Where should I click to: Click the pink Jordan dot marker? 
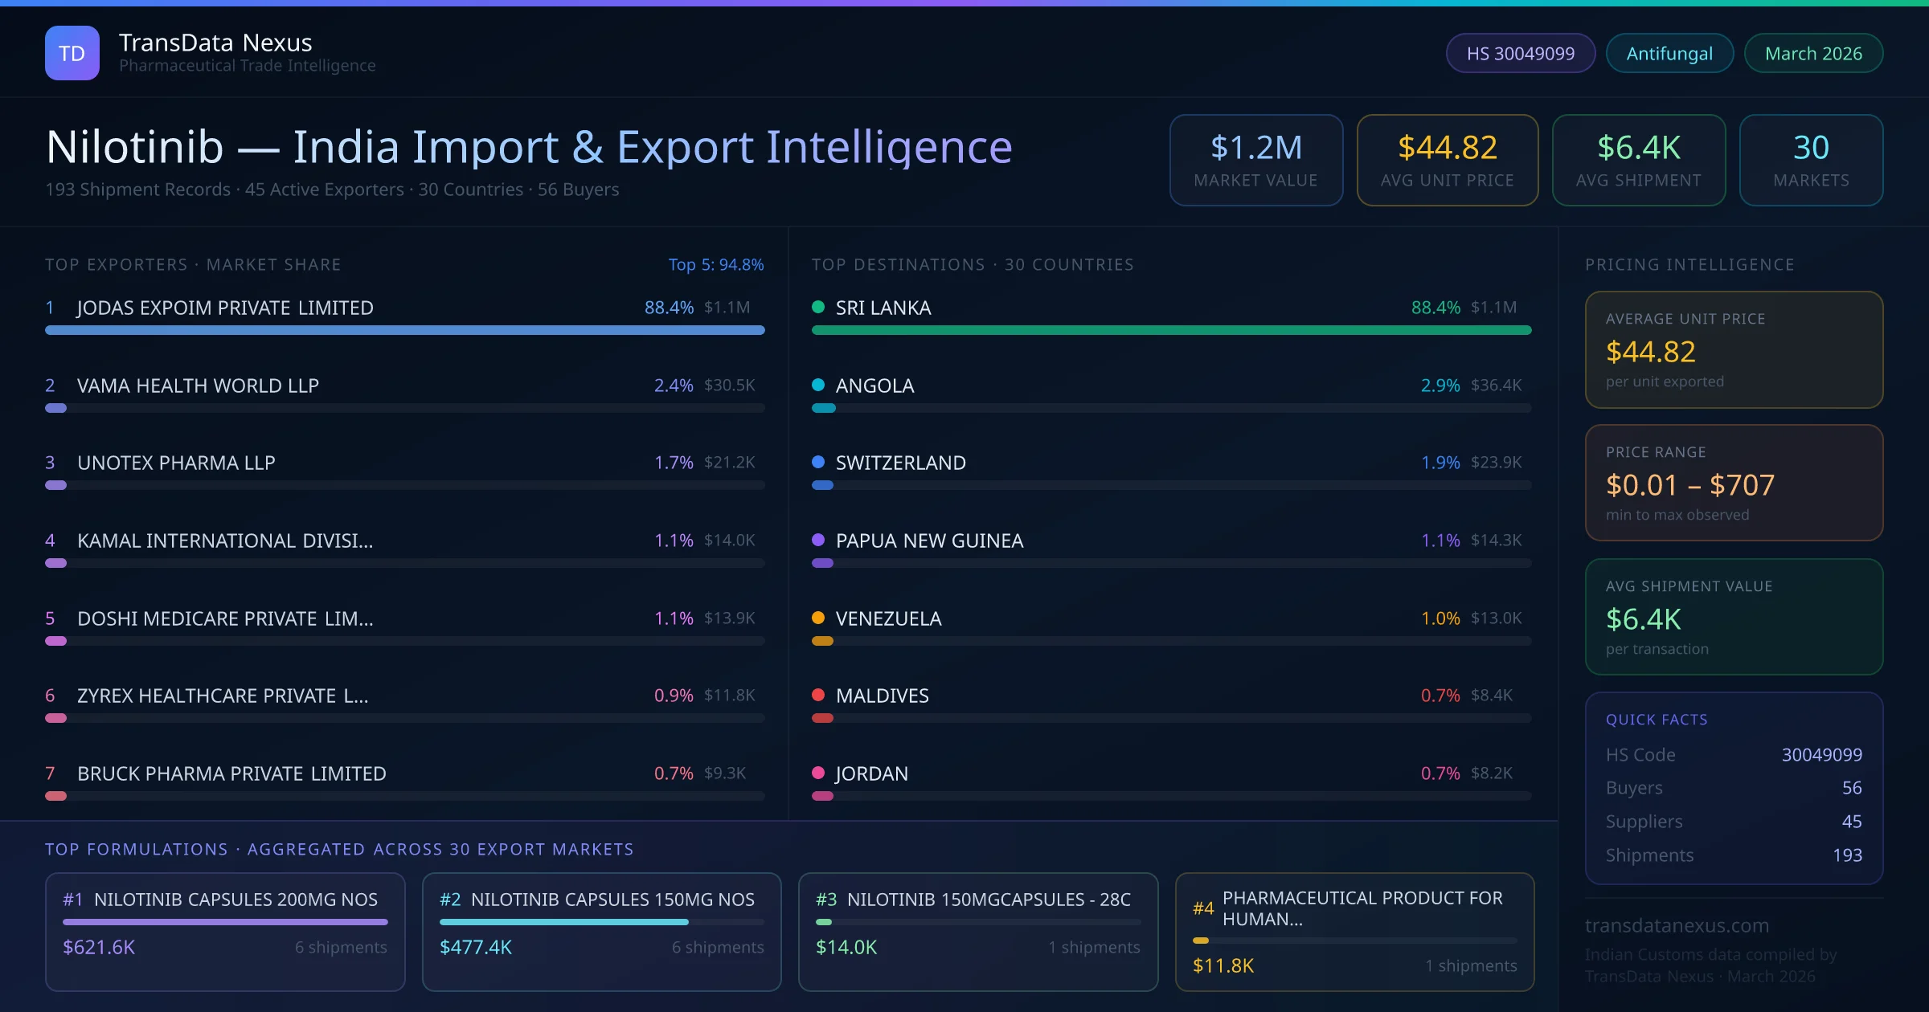818,773
